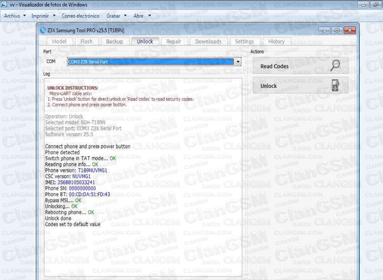This screenshot has height=280, width=383.
Task: Restore down the Photo Viewer window
Action: (x=376, y=5)
